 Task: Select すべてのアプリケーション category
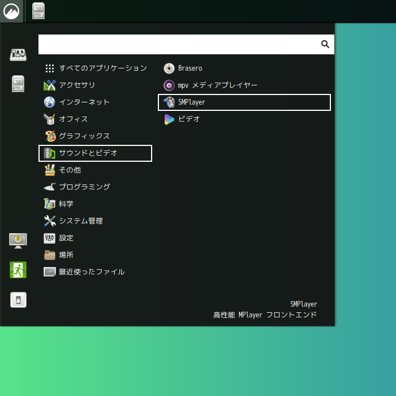[95, 68]
